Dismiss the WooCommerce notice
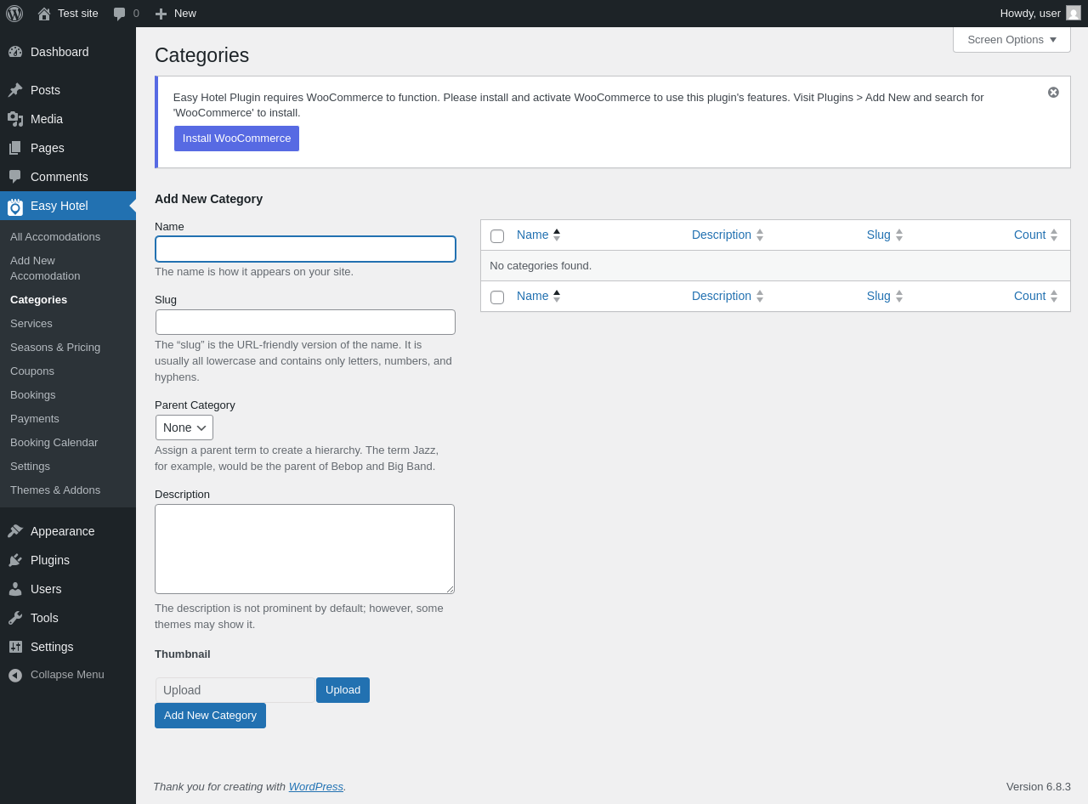1088x804 pixels. click(x=1053, y=92)
